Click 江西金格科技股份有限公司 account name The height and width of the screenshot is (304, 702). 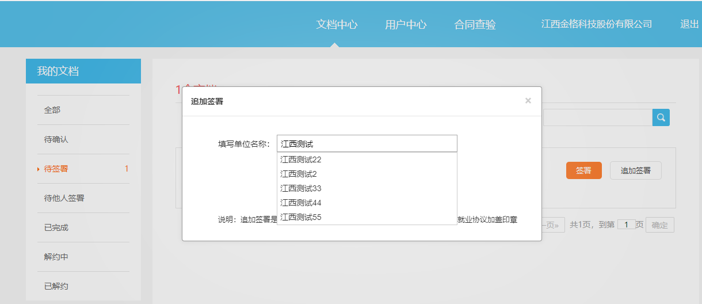pyautogui.click(x=597, y=24)
